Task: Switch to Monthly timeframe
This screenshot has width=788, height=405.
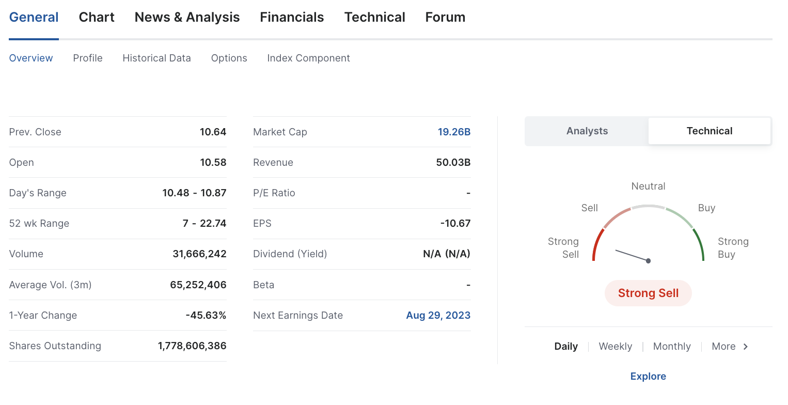Action: pyautogui.click(x=671, y=347)
